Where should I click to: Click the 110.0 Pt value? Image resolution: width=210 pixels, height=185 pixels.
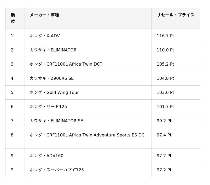tap(165, 50)
